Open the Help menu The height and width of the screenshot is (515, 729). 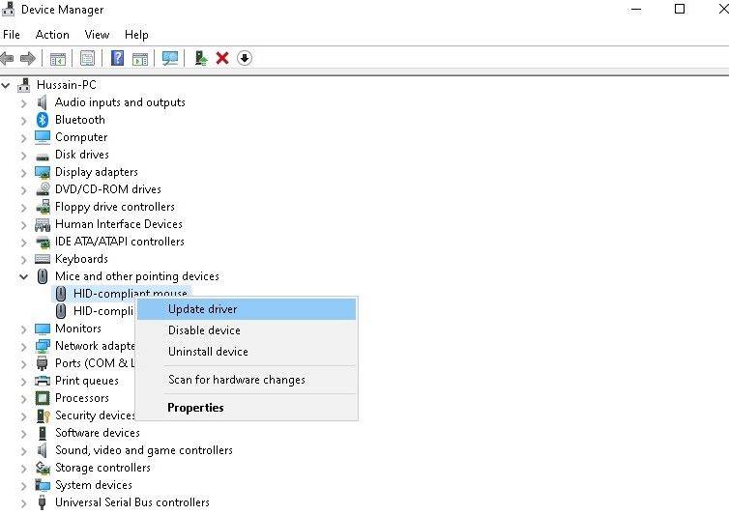point(136,35)
